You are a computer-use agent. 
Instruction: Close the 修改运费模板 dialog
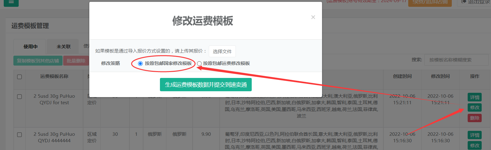313,17
